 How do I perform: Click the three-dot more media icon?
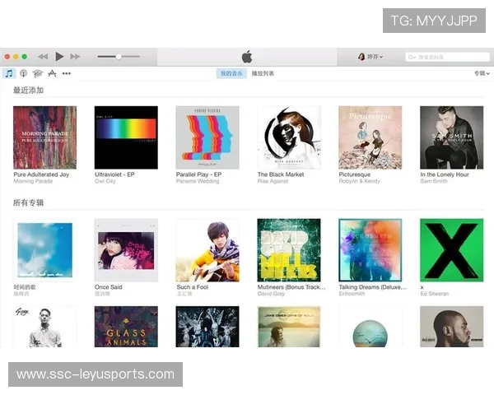67,73
